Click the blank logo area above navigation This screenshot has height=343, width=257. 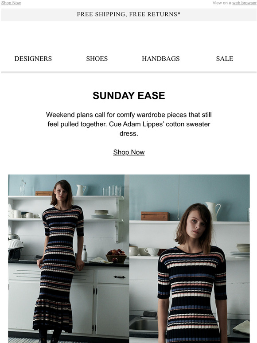pos(128,36)
